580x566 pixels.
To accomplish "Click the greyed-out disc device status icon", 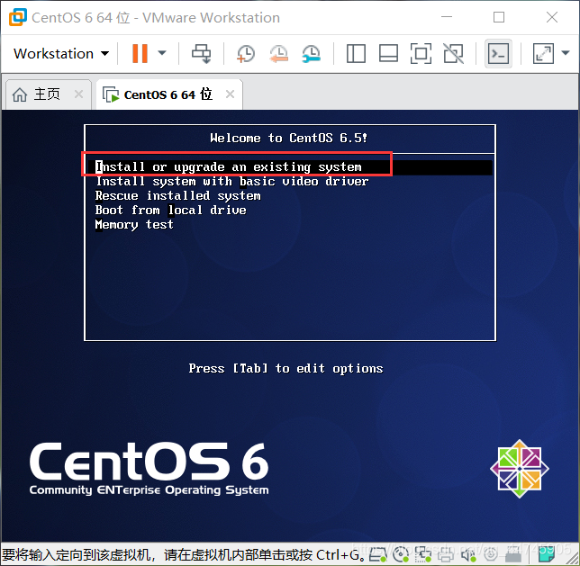I will pyautogui.click(x=491, y=554).
